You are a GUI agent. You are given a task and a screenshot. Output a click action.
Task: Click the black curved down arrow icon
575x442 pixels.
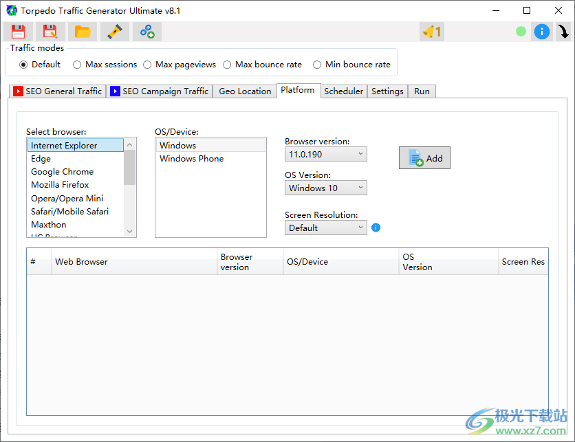(x=563, y=32)
